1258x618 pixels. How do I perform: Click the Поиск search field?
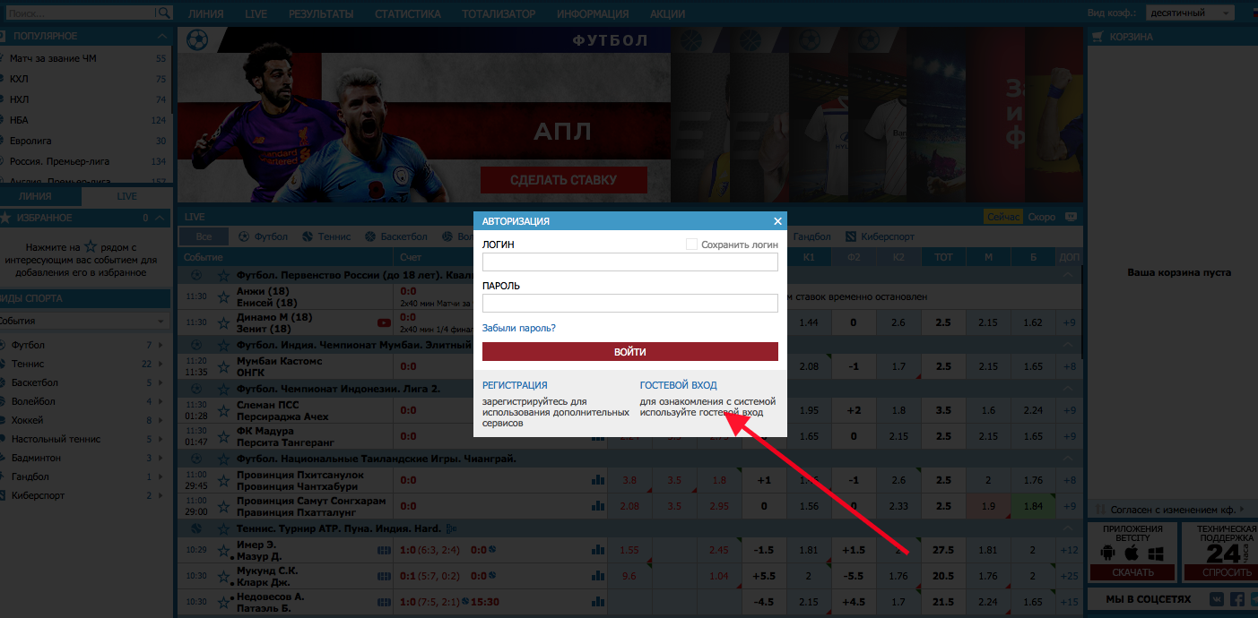(79, 13)
